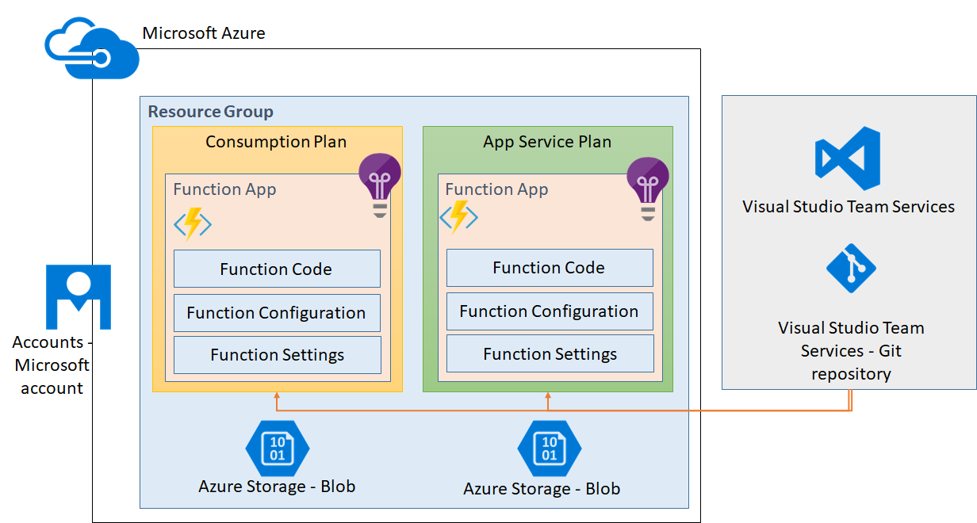This screenshot has height=523, width=977.
Task: Select the Consumption Plan function lightning icon
Action: [193, 224]
